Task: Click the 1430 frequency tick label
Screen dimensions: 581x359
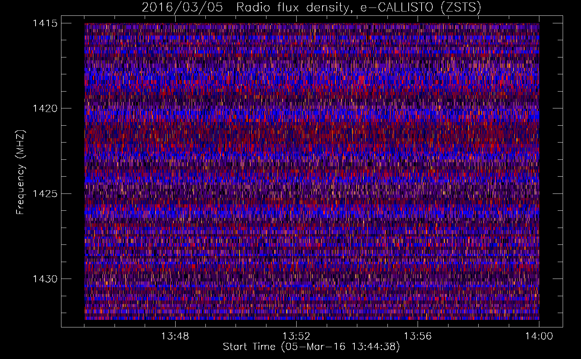Action: pos(45,279)
